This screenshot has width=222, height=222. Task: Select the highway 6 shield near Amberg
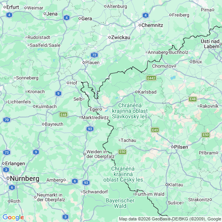click(75, 181)
